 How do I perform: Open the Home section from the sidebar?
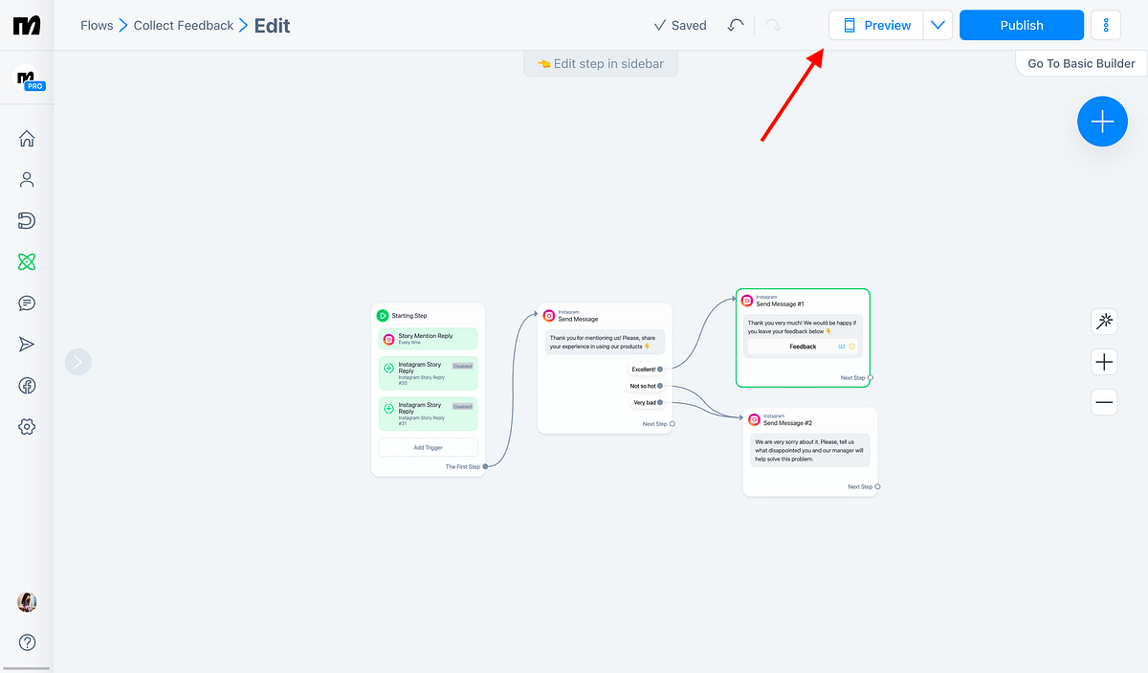pyautogui.click(x=27, y=138)
